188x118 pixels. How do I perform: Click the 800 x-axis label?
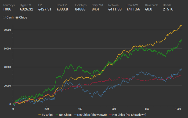click(147, 109)
